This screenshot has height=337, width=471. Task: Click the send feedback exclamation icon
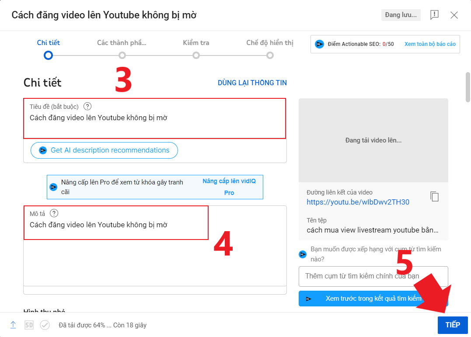(434, 15)
